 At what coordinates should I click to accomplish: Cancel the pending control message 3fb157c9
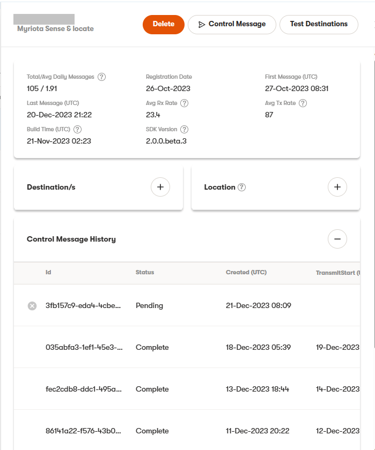coord(32,306)
